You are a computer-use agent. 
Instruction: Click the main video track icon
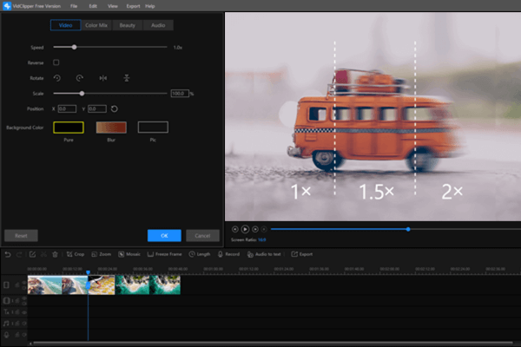click(x=6, y=285)
